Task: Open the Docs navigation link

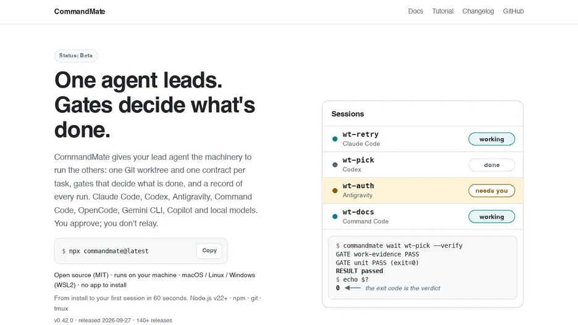Action: [416, 11]
